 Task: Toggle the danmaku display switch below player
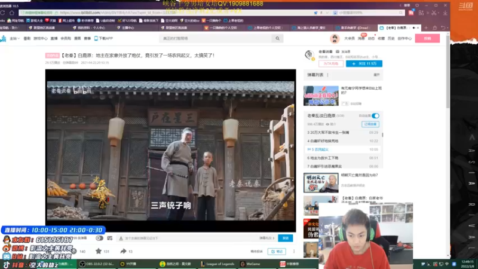point(99,238)
